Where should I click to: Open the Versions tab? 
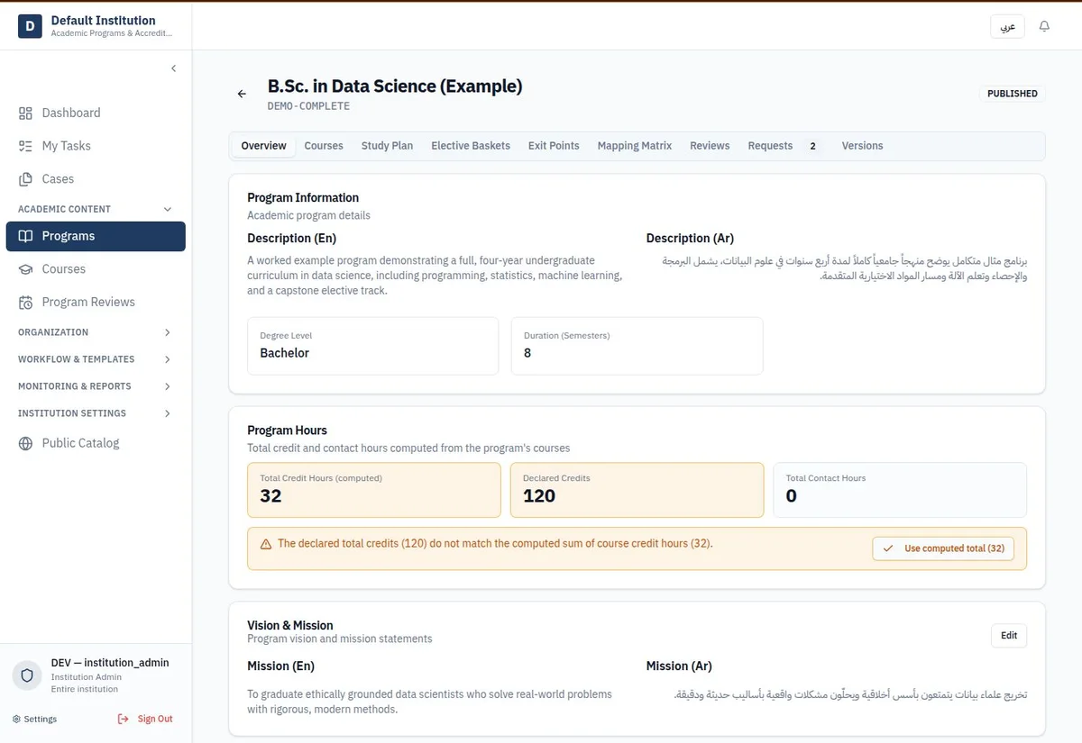(x=862, y=146)
